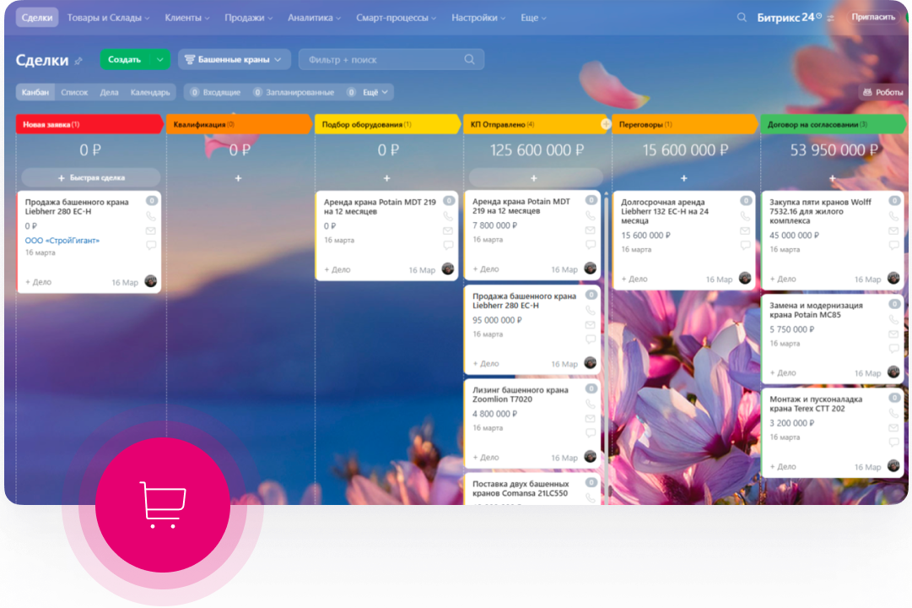Open Роботы automation panel
The width and height of the screenshot is (912, 608).
[x=882, y=92]
